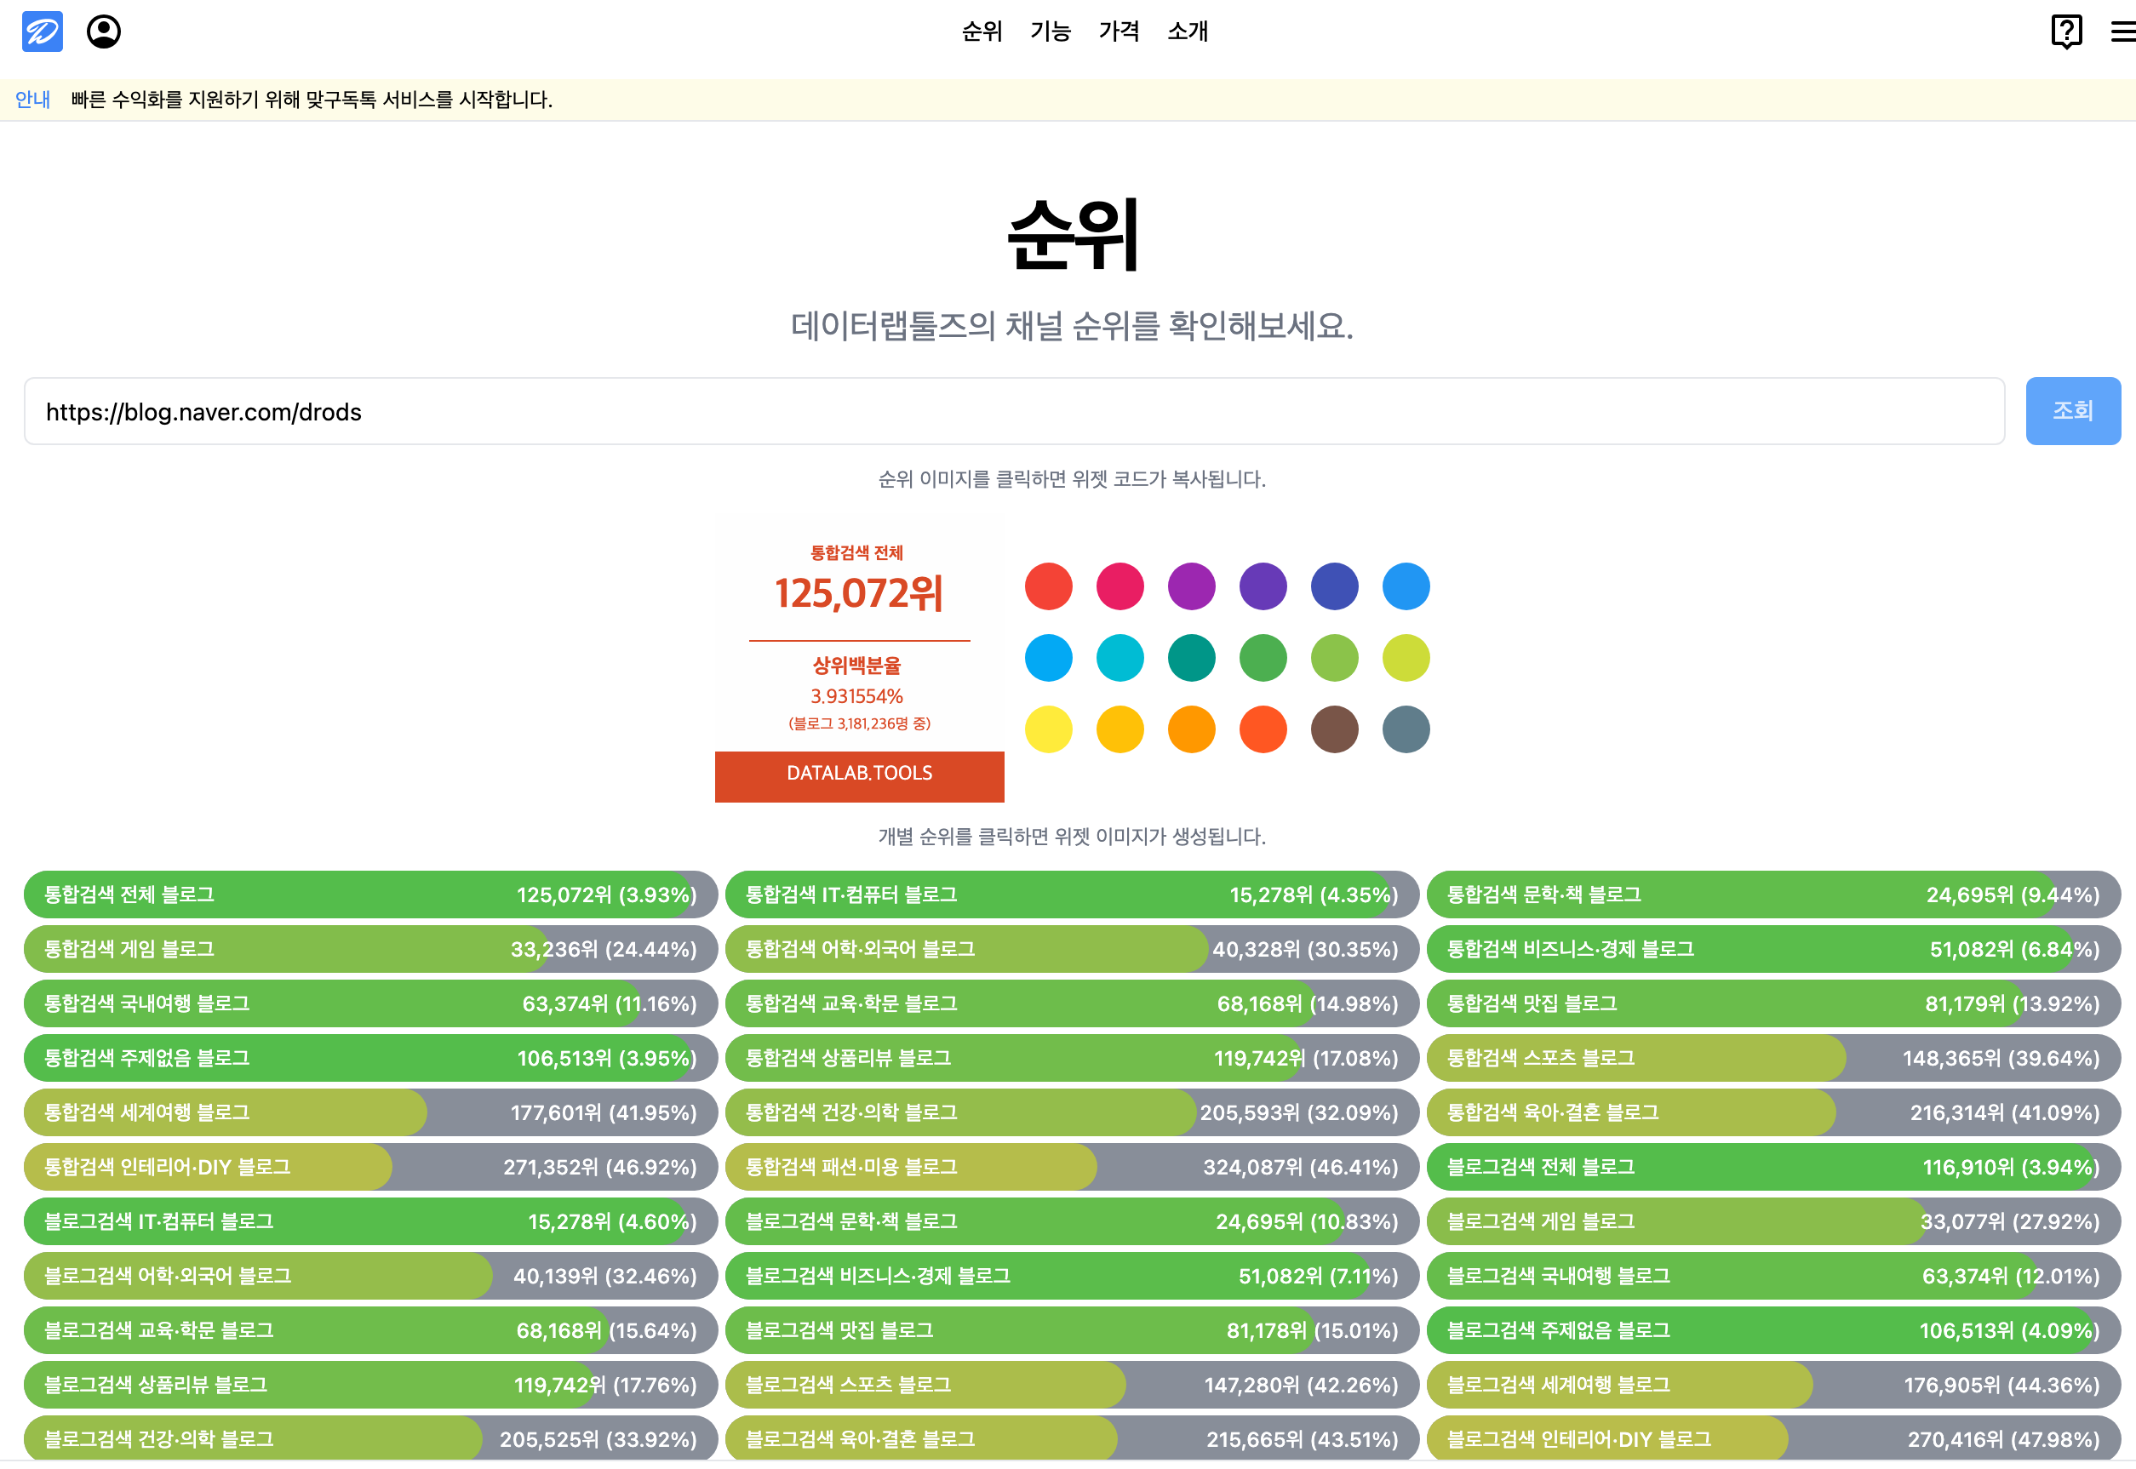Open the 순위 menu item

pos(982,31)
